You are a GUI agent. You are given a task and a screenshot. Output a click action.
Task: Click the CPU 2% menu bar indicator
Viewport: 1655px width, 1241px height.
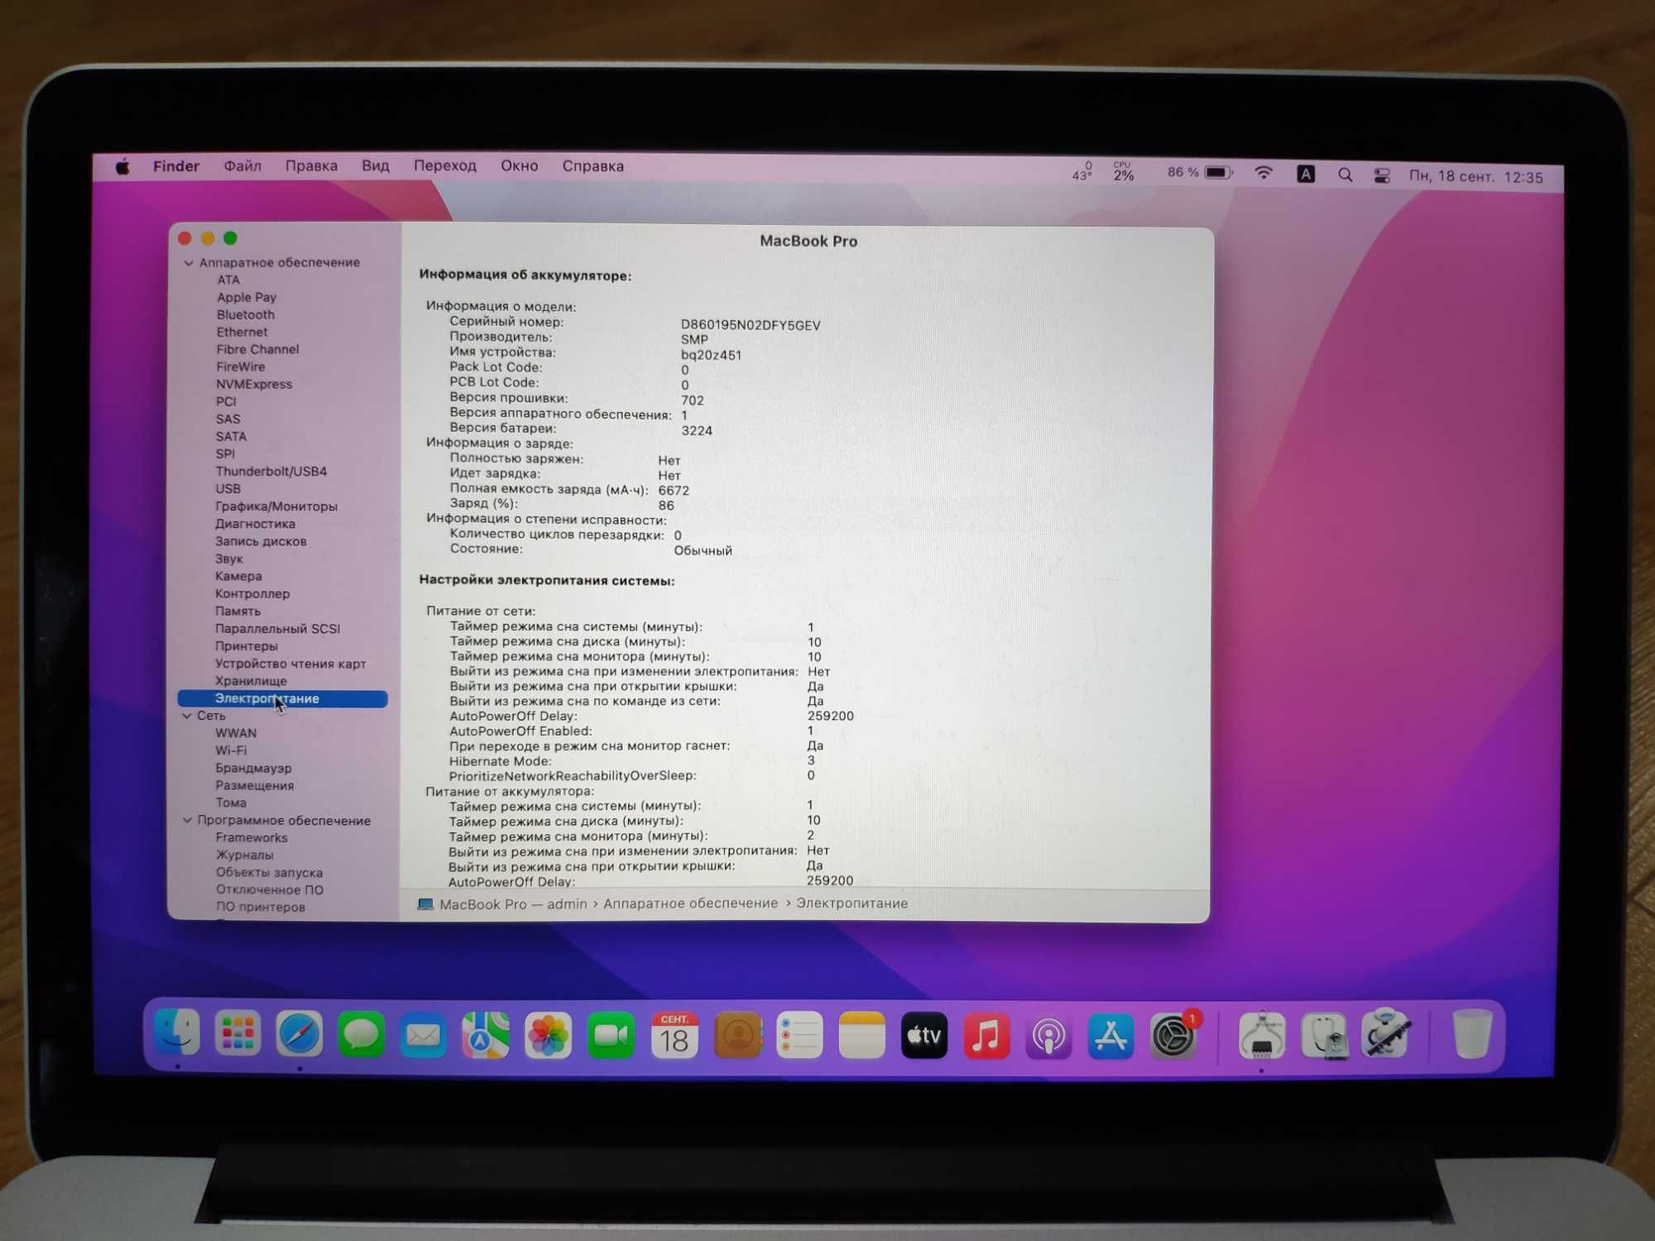click(1123, 171)
